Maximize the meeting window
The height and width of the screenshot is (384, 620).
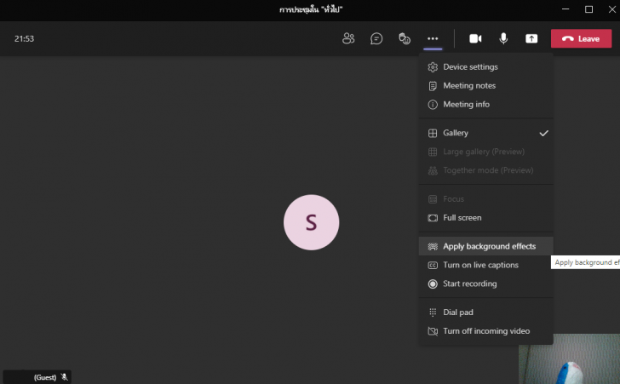click(x=588, y=9)
